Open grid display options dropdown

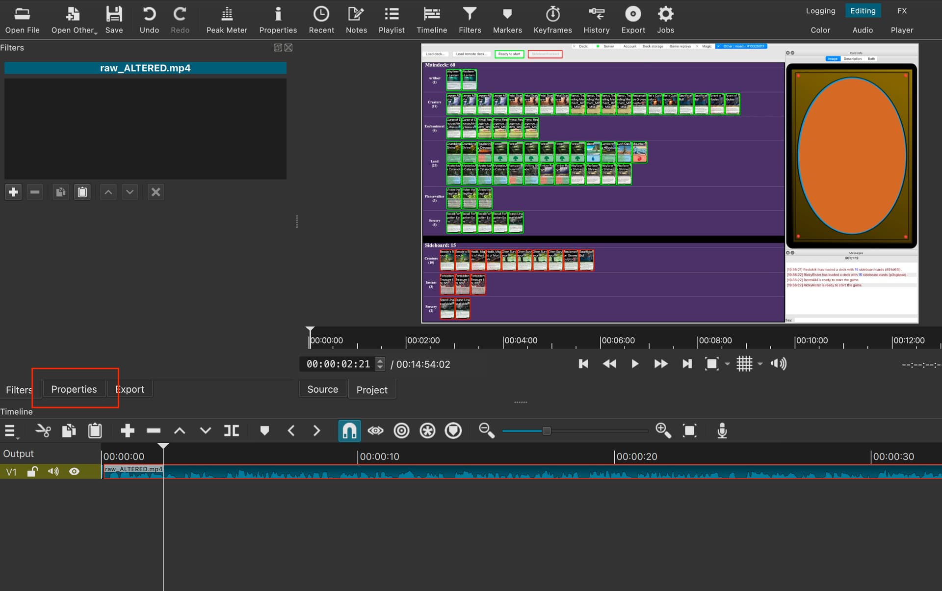[760, 364]
